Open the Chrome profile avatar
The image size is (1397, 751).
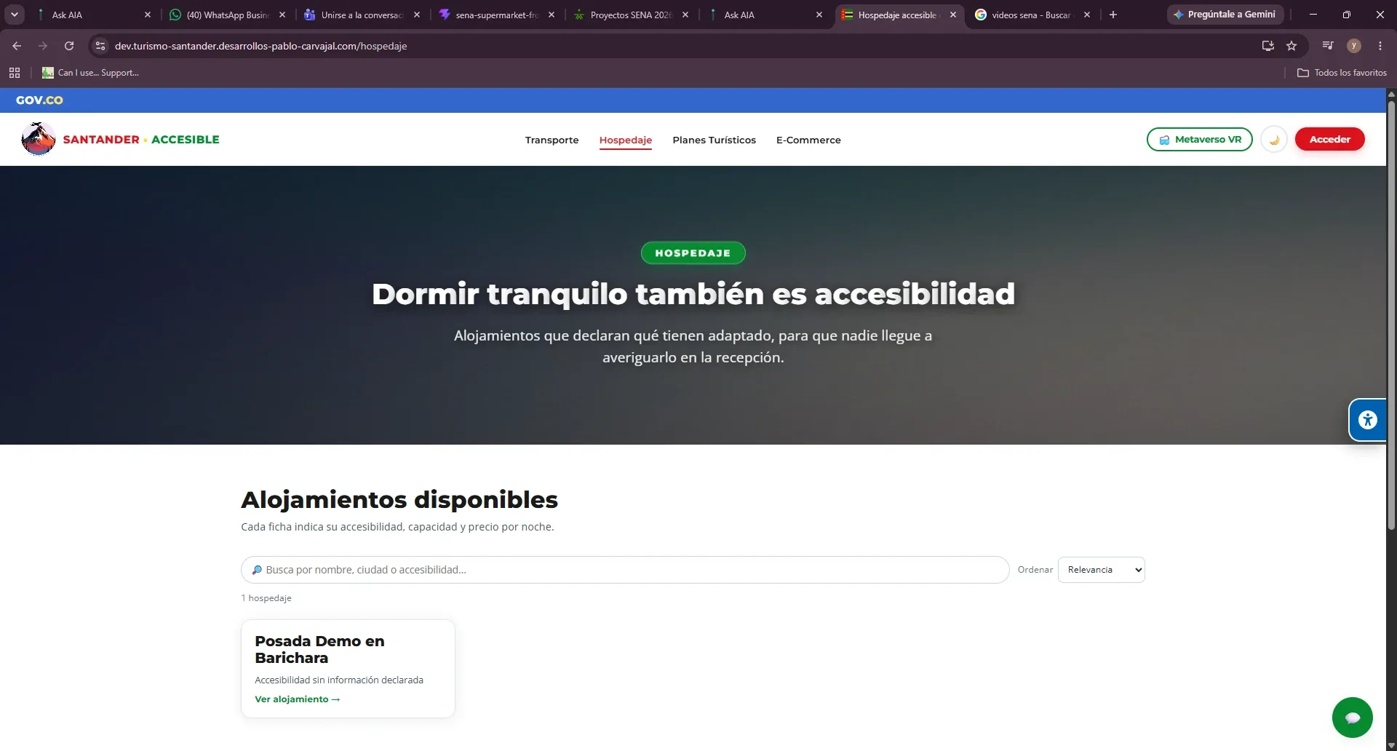pyautogui.click(x=1354, y=46)
